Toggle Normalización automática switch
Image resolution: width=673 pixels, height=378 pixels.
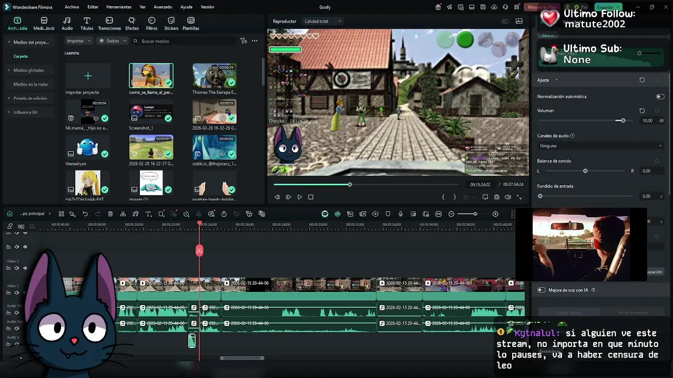point(660,97)
